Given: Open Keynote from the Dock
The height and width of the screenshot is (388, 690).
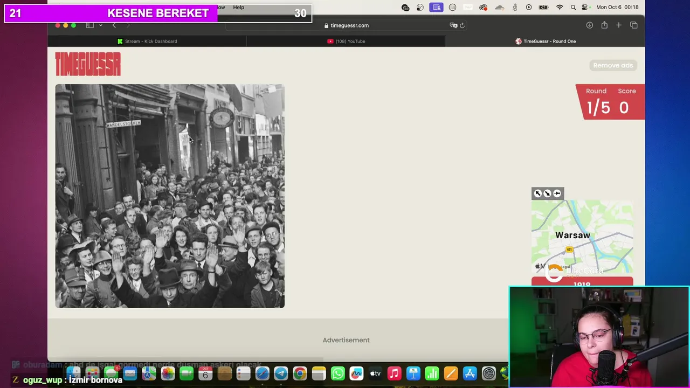Looking at the screenshot, I should pyautogui.click(x=413, y=373).
